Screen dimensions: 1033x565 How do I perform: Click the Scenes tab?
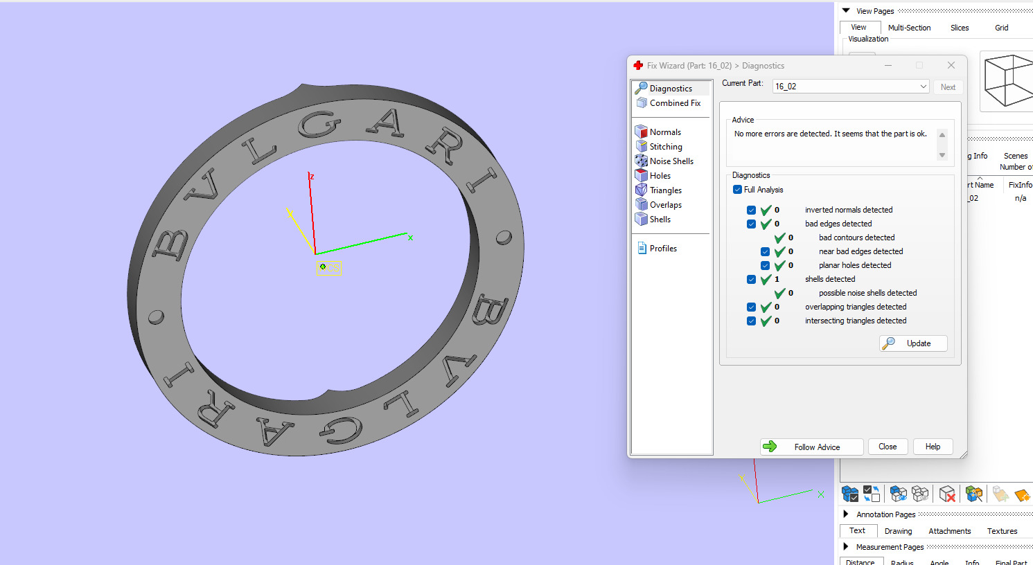pos(1016,156)
